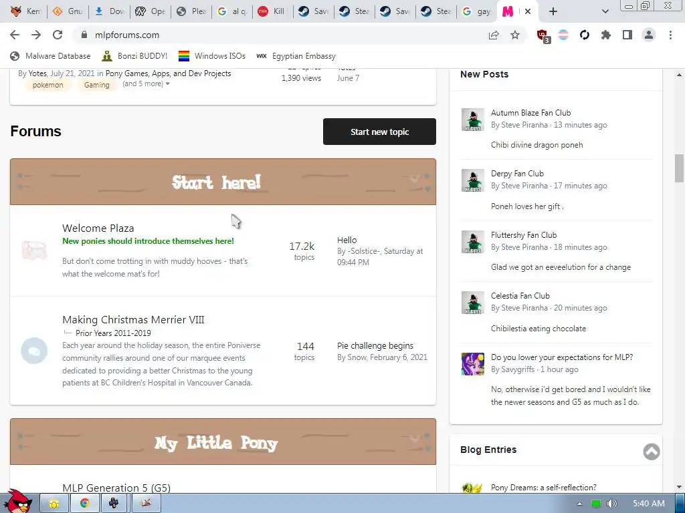Viewport: 685px width, 513px height.
Task: Click the green system tray icon
Action: coord(596,504)
